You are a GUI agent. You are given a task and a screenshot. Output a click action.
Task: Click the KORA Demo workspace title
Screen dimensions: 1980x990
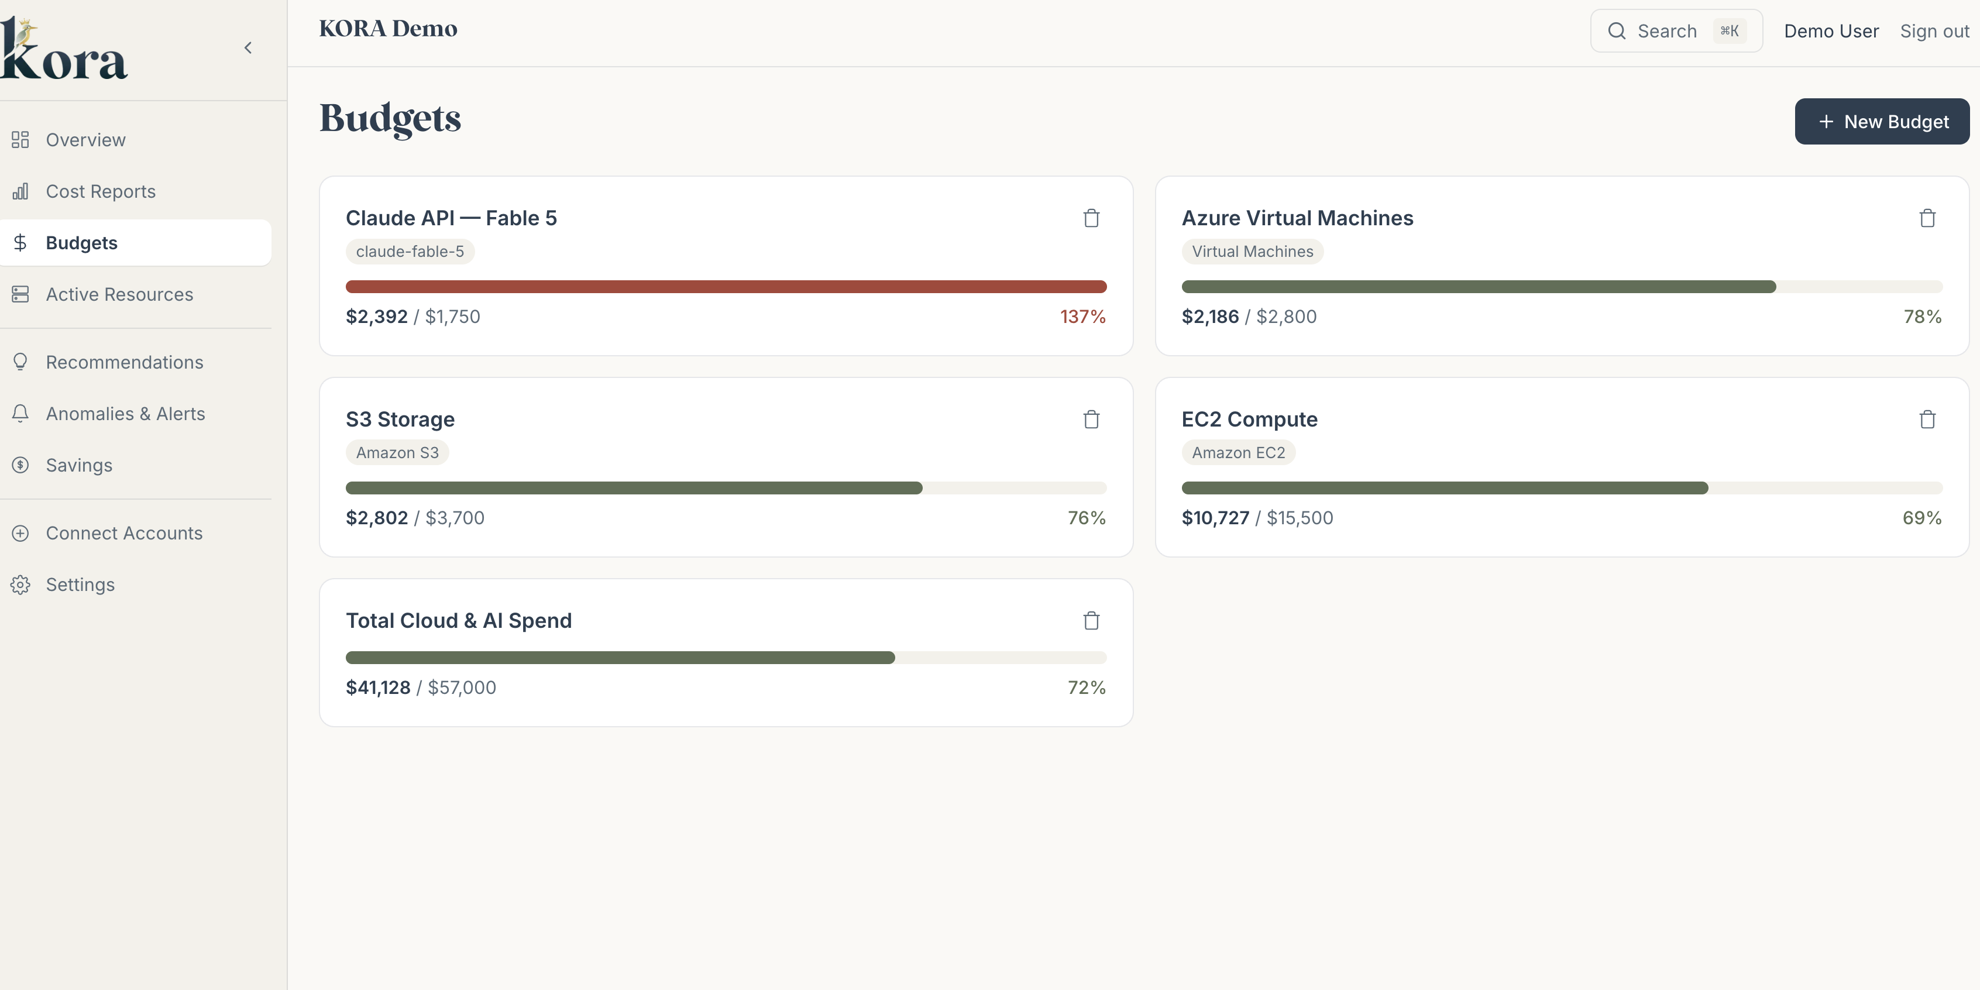(388, 29)
